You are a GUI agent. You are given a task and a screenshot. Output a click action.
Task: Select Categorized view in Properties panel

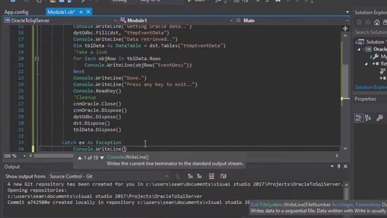point(359,117)
